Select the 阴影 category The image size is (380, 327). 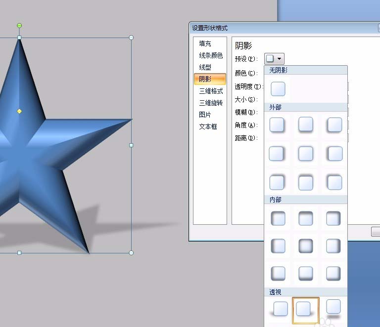210,79
